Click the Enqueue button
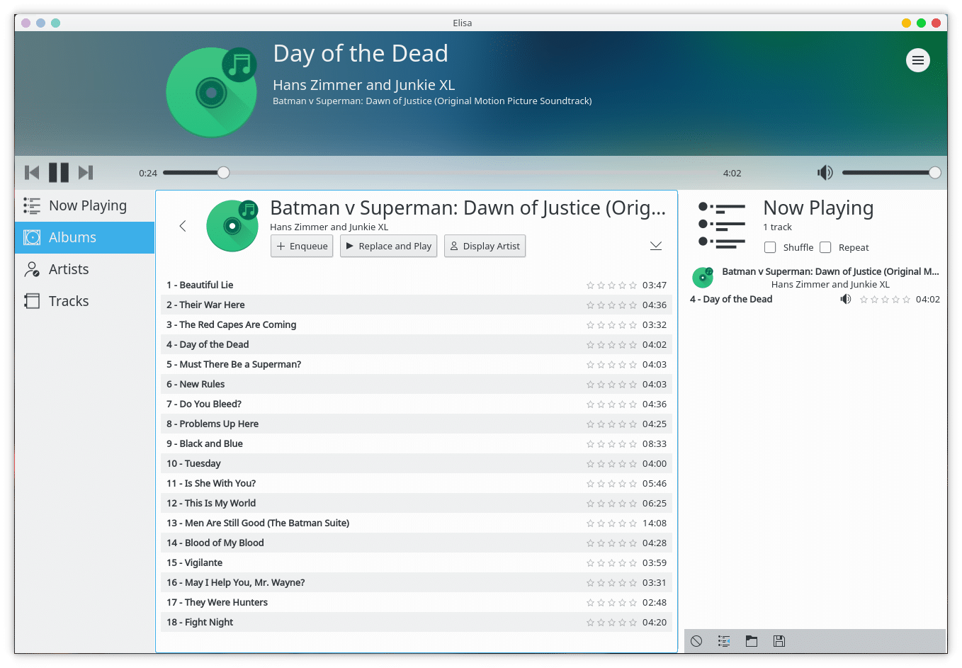This screenshot has height=668, width=962. tap(302, 246)
